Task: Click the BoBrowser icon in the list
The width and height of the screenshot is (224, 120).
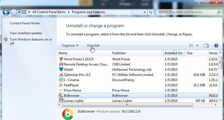Action: (61, 95)
